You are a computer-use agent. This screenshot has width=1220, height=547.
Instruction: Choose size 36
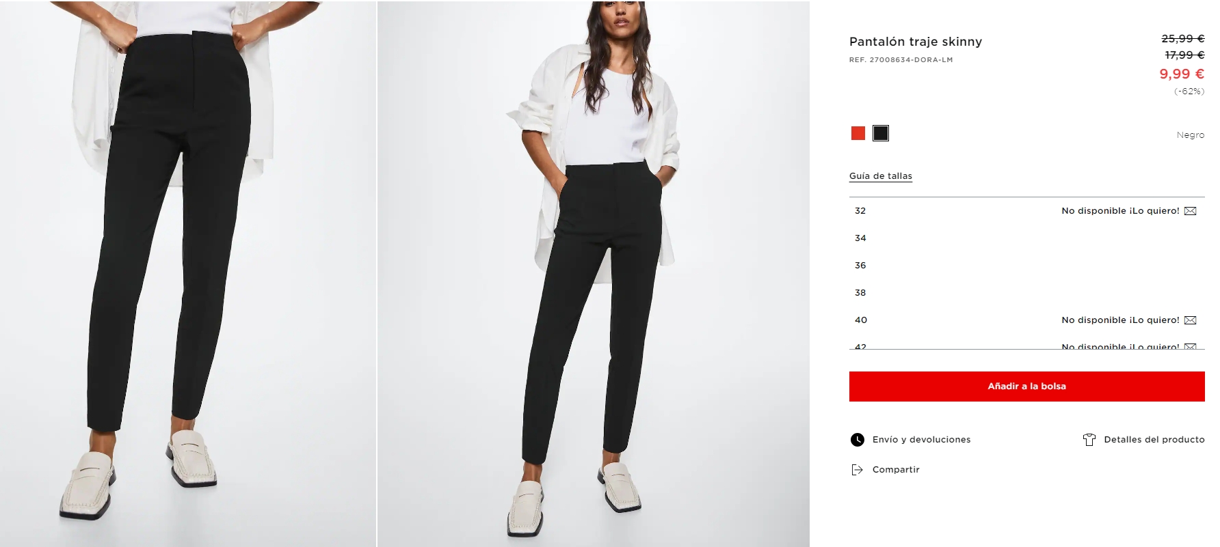click(1026, 266)
